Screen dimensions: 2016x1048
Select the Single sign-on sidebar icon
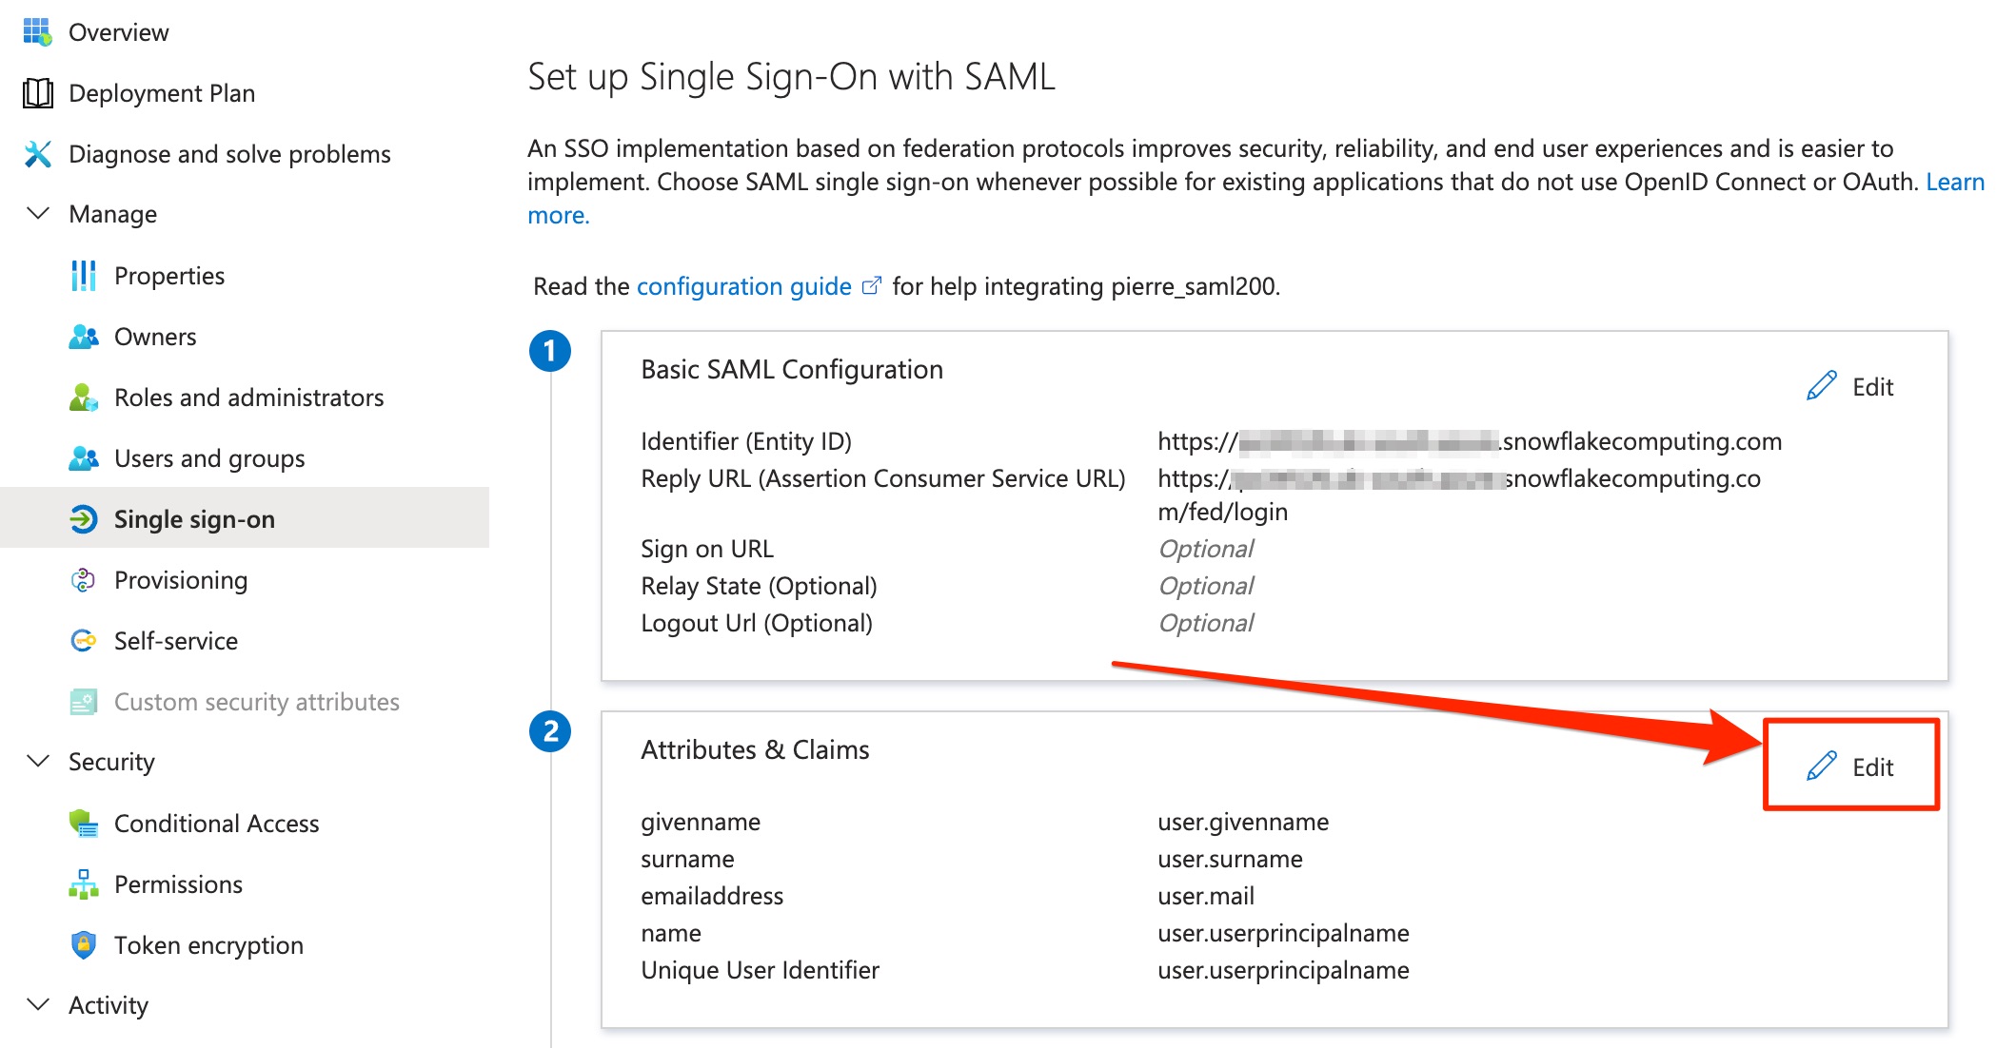point(84,518)
